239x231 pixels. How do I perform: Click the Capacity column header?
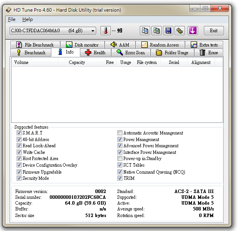[73, 62]
